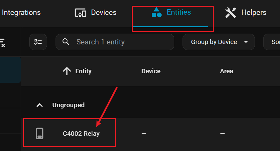Viewport: 280px width, 151px height.
Task: Click the Helpers tools icon
Action: (230, 13)
